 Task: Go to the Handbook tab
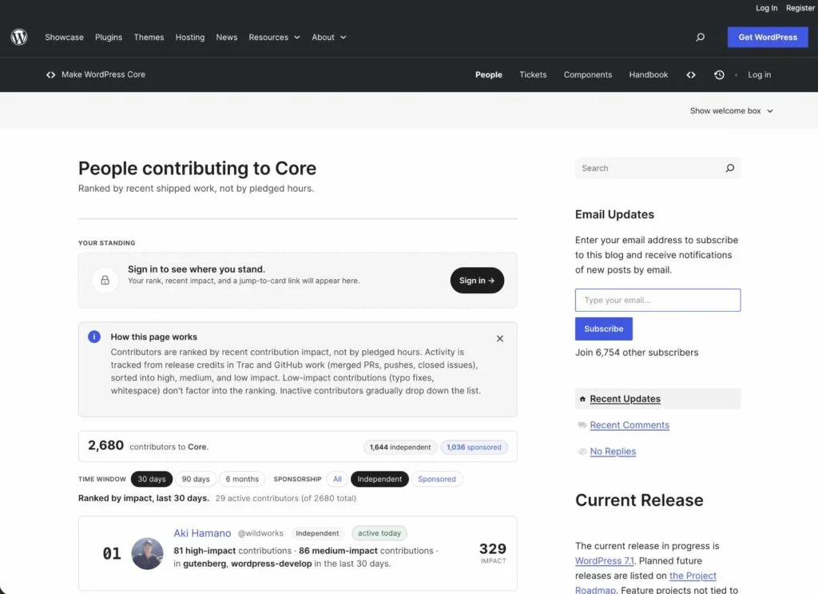pos(649,74)
